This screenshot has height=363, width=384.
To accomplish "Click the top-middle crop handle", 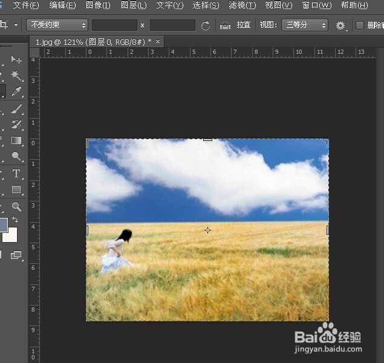I will 207,140.
